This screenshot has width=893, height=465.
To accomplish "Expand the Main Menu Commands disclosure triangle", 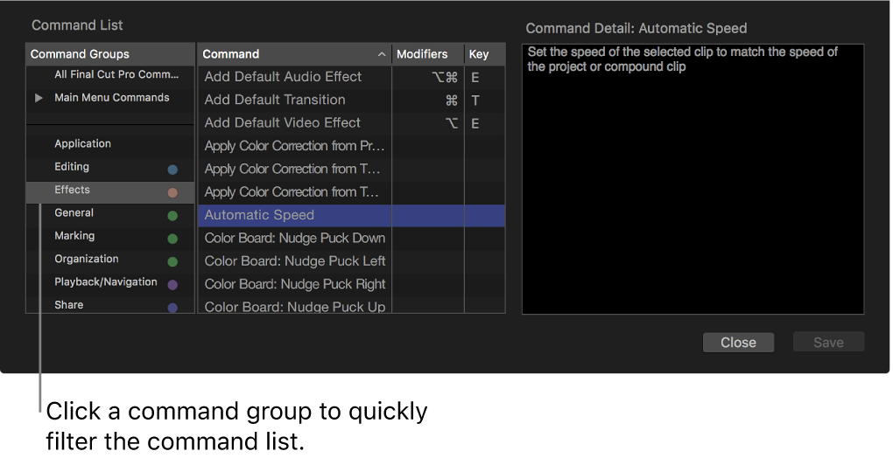I will click(39, 98).
